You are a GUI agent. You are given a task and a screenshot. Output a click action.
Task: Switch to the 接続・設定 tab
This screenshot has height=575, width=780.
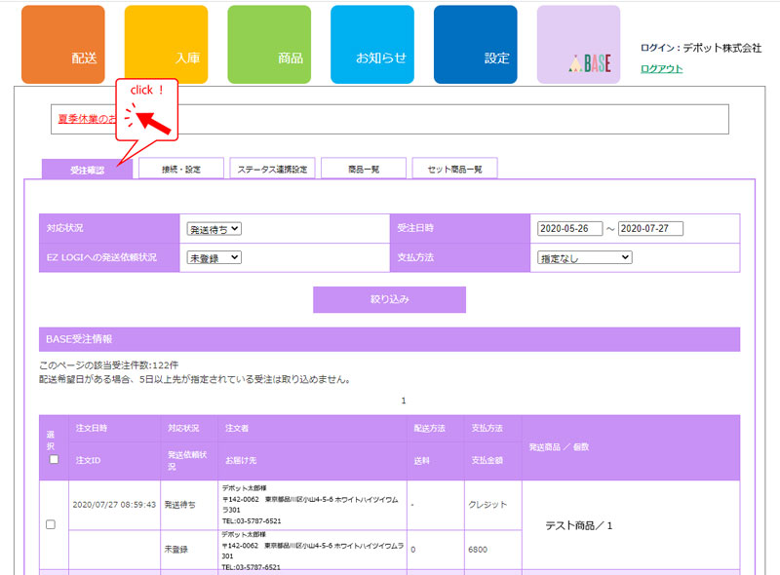181,169
